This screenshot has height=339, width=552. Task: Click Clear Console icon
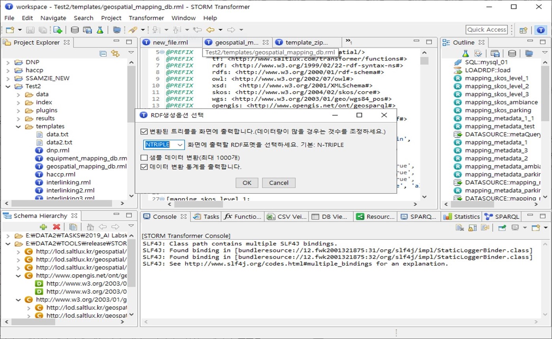pyautogui.click(x=460, y=227)
